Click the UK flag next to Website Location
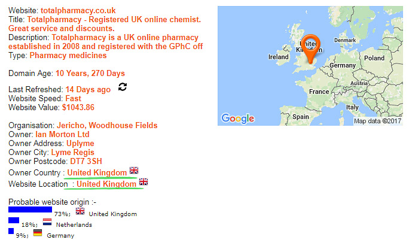The image size is (409, 243). tap(143, 182)
